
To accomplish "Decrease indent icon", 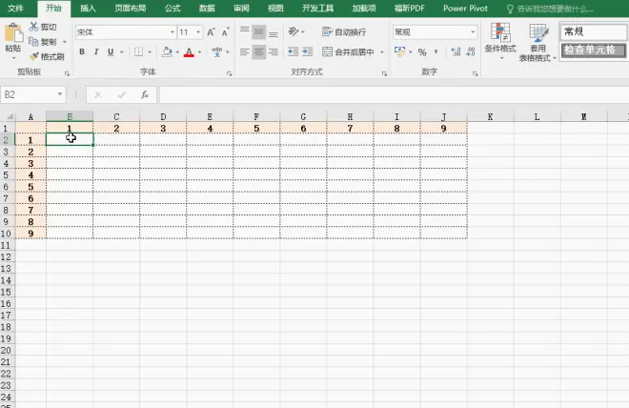I will coord(294,51).
